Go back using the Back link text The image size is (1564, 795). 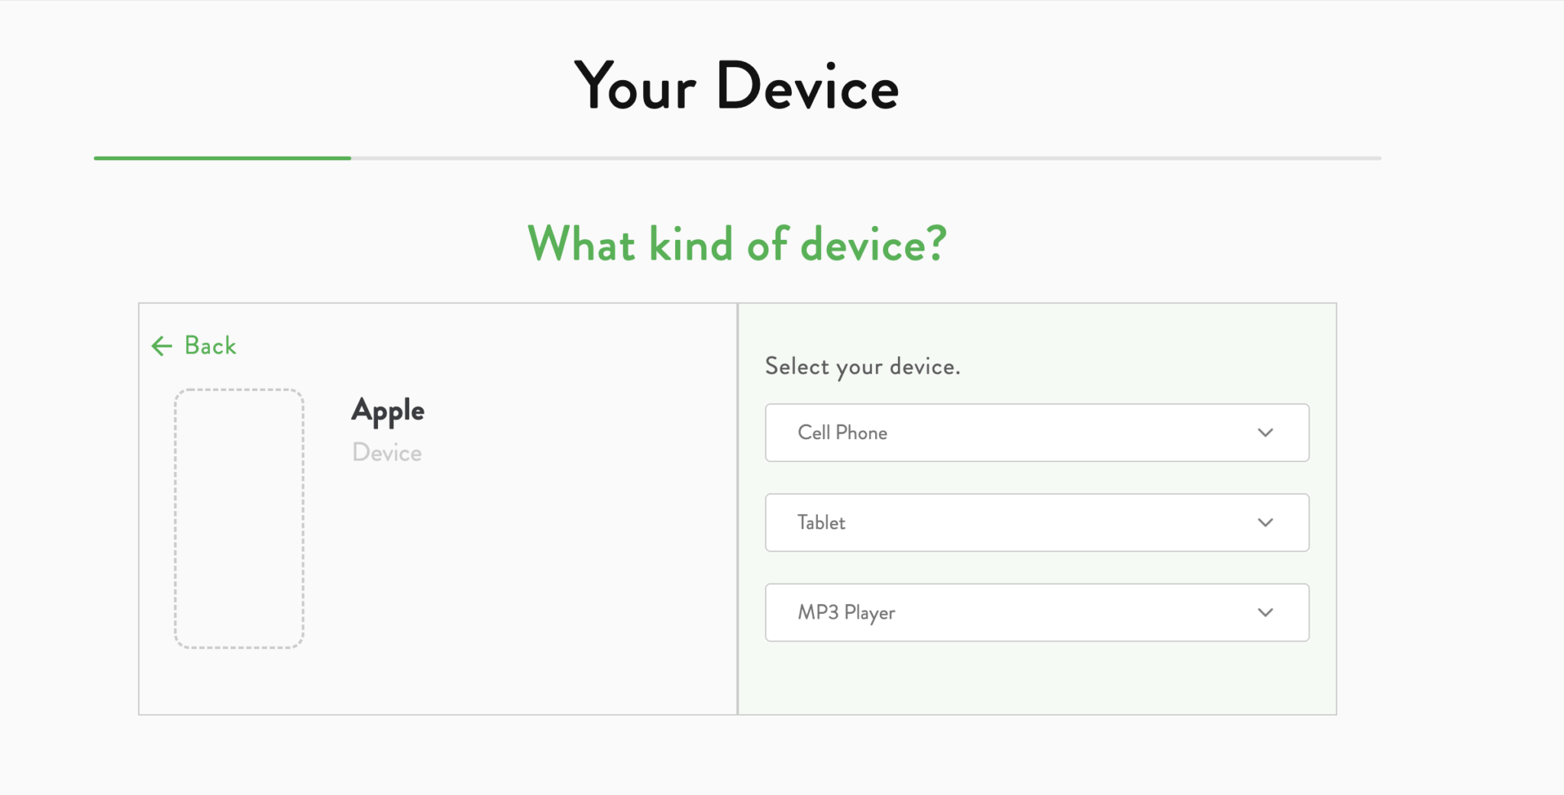[210, 346]
